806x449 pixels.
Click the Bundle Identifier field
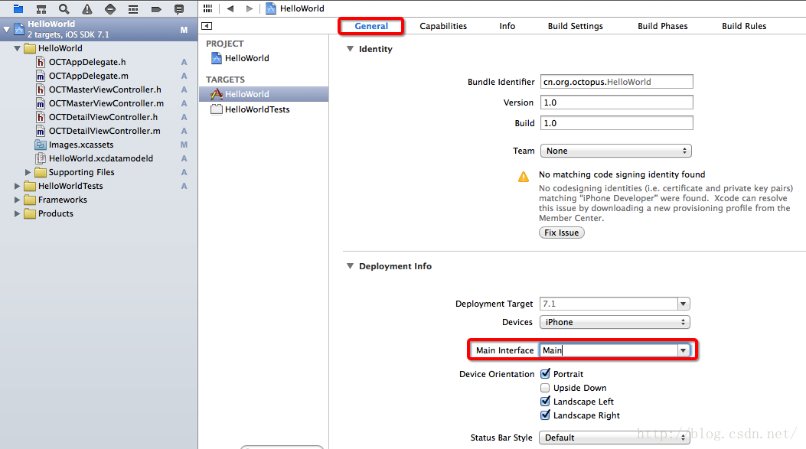[x=616, y=82]
